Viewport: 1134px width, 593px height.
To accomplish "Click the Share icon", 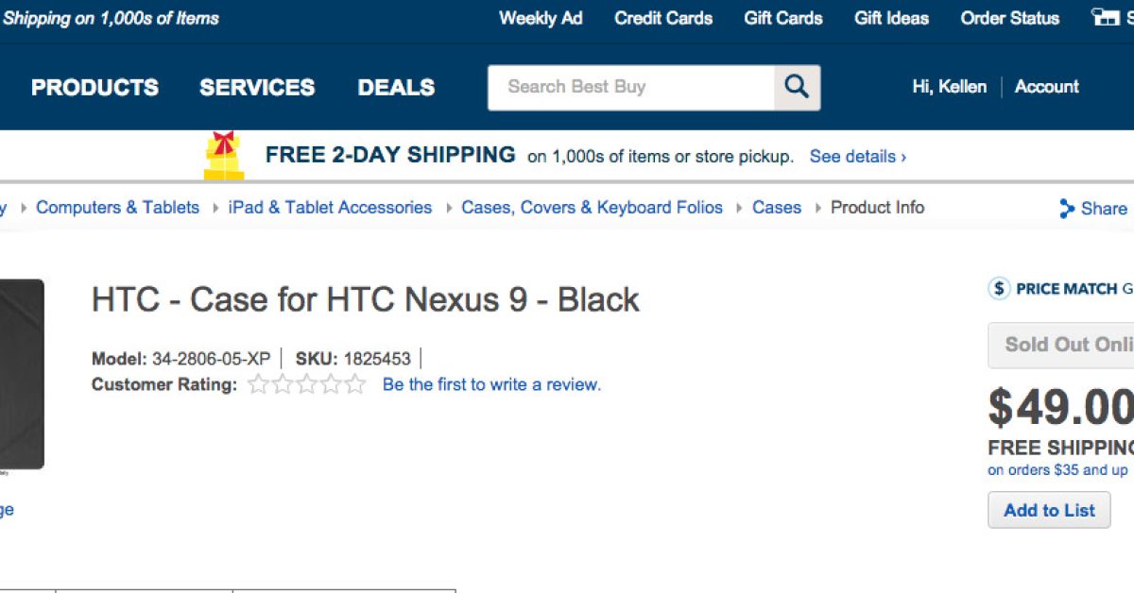I will [1067, 209].
